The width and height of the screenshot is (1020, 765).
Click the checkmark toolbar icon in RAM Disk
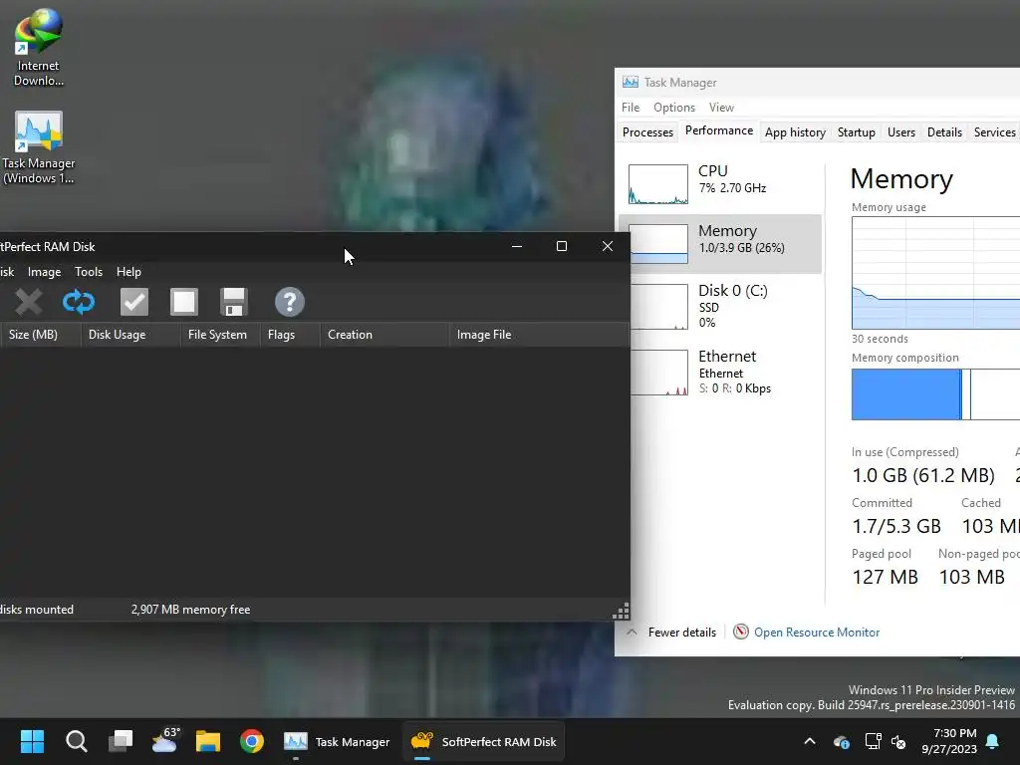134,302
